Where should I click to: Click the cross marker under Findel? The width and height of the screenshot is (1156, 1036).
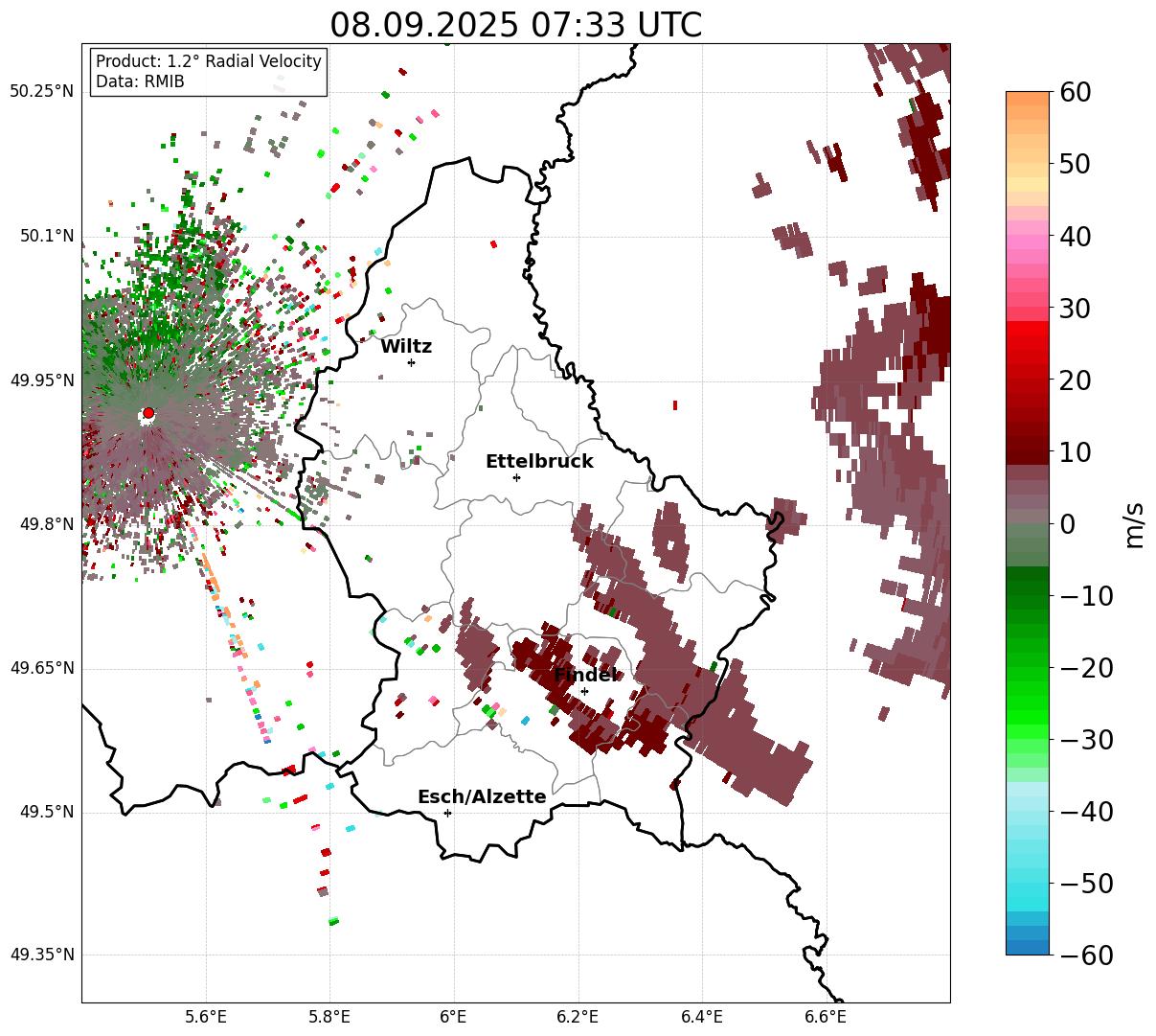click(584, 691)
